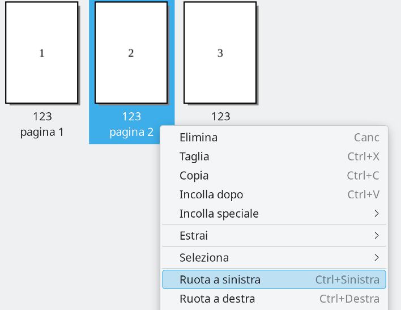Image resolution: width=401 pixels, height=310 pixels.
Task: Select page 1 thumbnail
Action: [41, 53]
